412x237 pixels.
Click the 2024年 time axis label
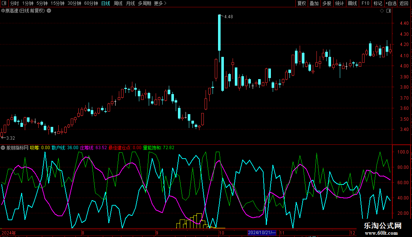click(9, 233)
